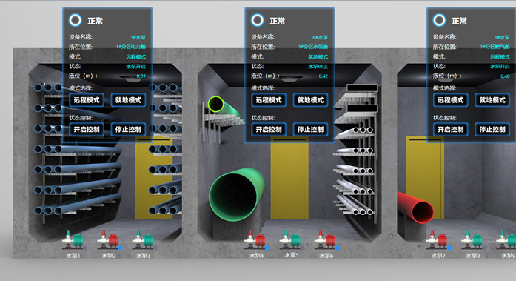Click the red pipe in the right tunnel
This screenshot has width=516, height=281.
tap(416, 208)
